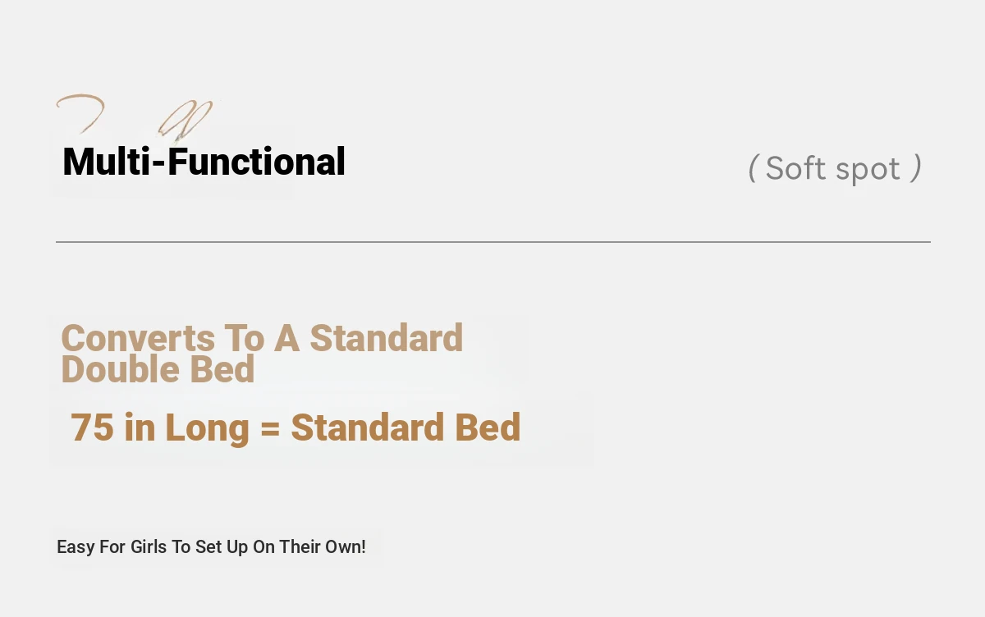Click the closing parenthesis after Soft spot
The image size is (985, 617).
917,168
